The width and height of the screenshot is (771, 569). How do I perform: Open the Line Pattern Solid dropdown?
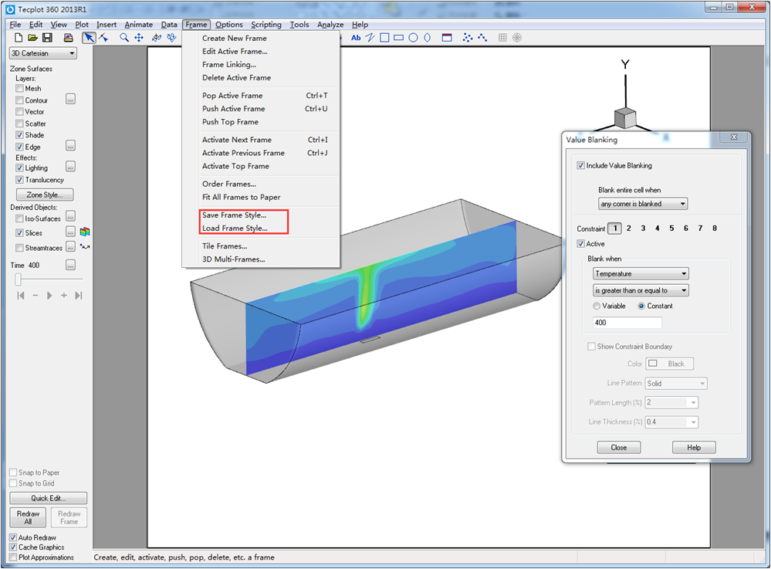point(676,383)
